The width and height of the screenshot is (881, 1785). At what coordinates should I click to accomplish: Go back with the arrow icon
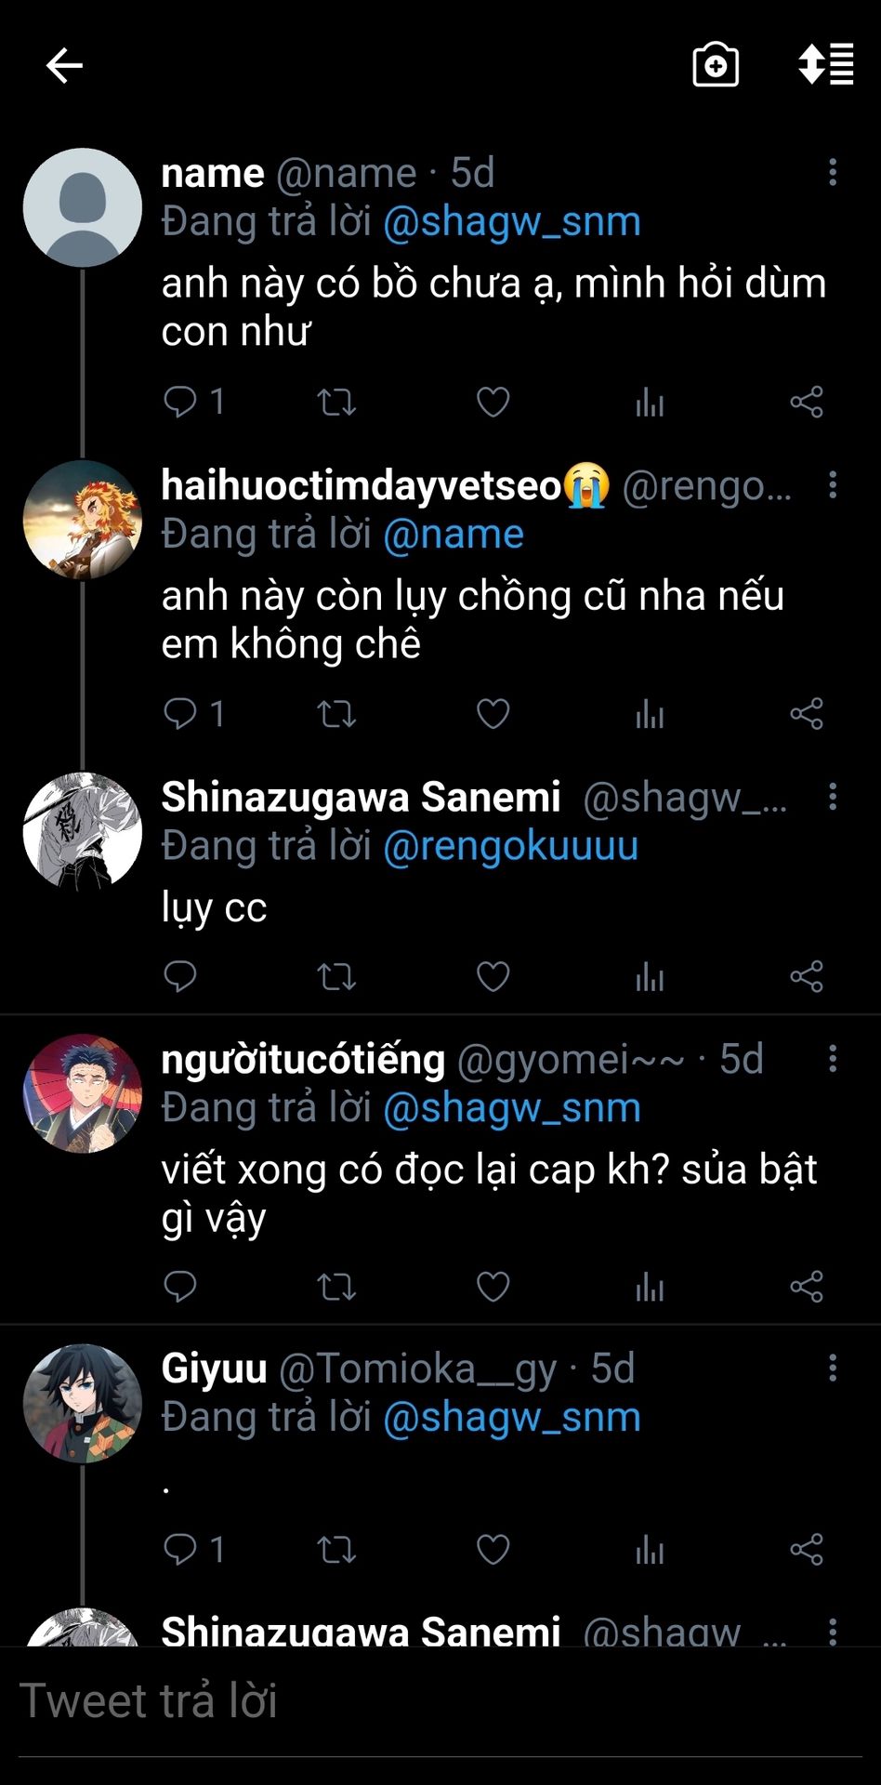64,66
